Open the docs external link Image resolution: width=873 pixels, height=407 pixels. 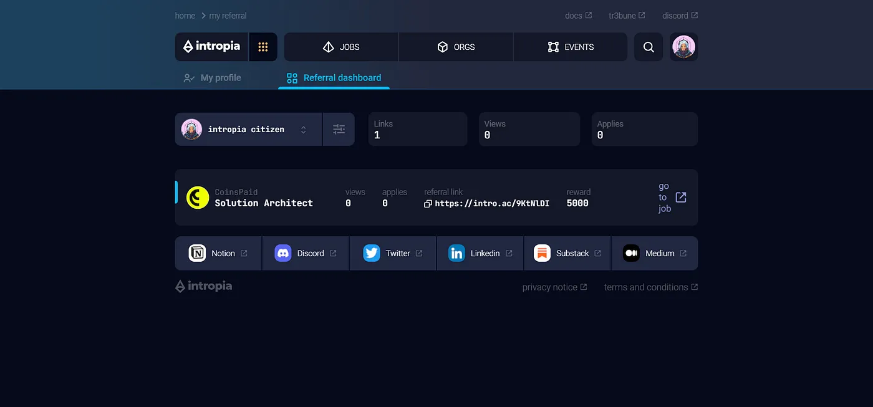coord(578,16)
